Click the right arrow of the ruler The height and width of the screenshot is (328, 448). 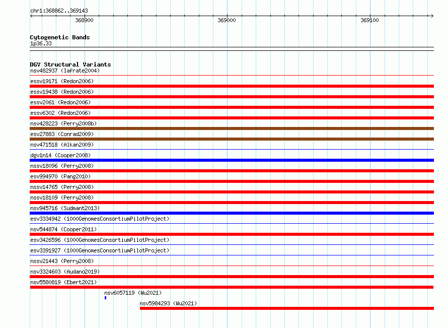point(432,16)
